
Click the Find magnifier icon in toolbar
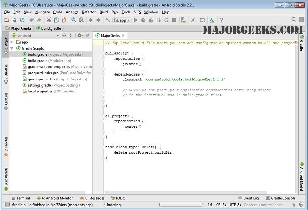[74, 20]
